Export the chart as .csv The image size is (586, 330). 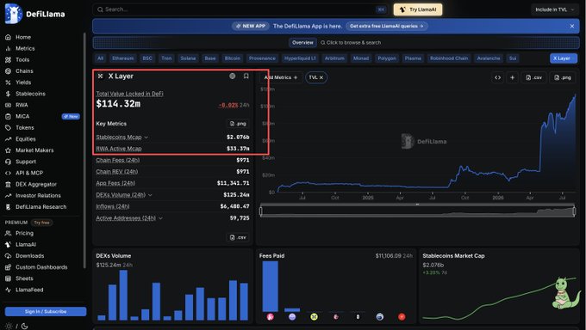pyautogui.click(x=534, y=77)
